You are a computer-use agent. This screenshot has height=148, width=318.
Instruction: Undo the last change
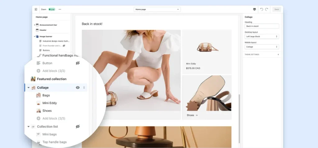pyautogui.click(x=261, y=9)
